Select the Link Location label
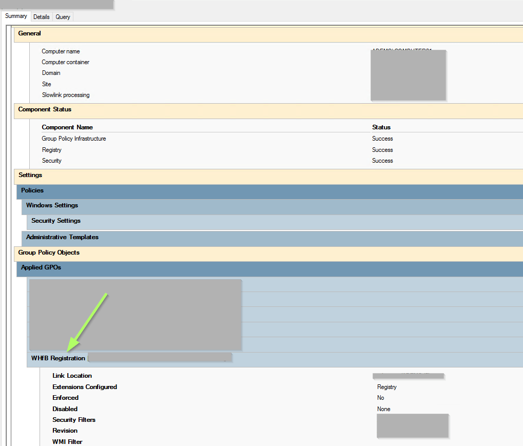 (x=72, y=376)
